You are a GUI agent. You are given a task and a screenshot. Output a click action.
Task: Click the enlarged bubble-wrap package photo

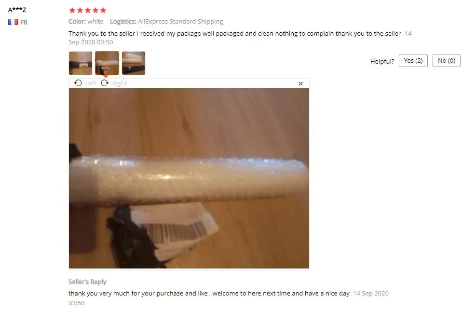[189, 178]
